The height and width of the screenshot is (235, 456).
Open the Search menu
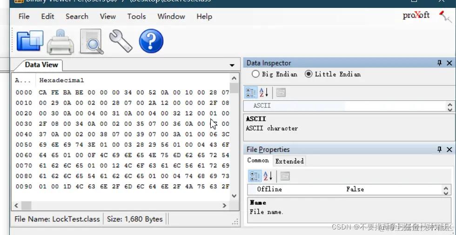tap(77, 17)
